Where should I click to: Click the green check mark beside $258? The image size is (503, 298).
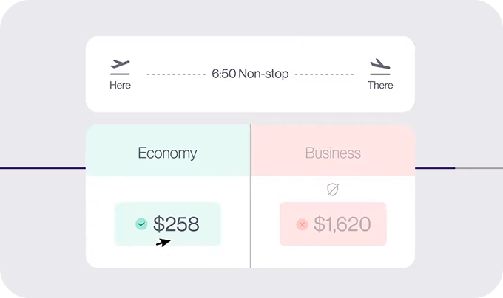(141, 223)
